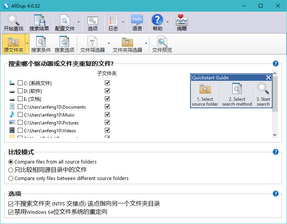Select 只比较相同源目录中的文件 radio option
This screenshot has height=224, width=287.
click(11, 170)
